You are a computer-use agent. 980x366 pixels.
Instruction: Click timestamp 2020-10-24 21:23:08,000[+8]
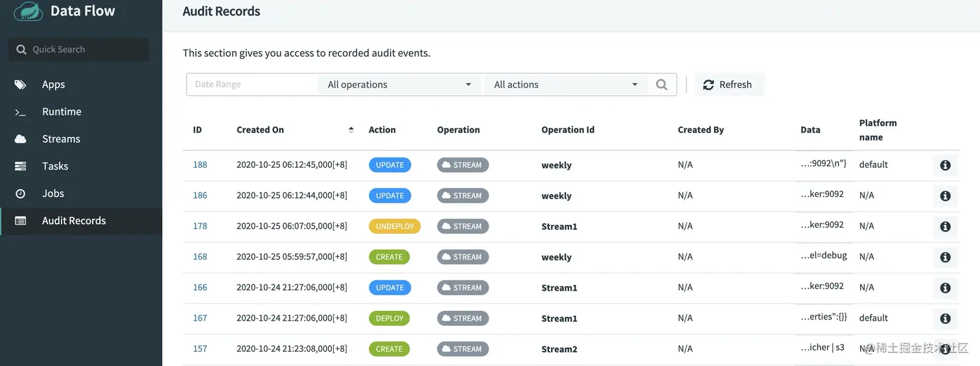coord(292,349)
